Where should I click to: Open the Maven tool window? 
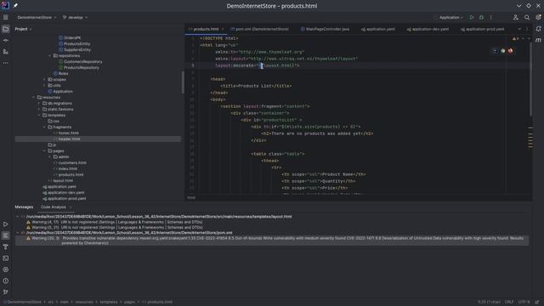[x=538, y=40]
